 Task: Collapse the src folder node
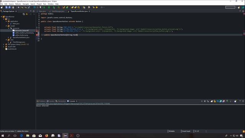click(x=4, y=19)
